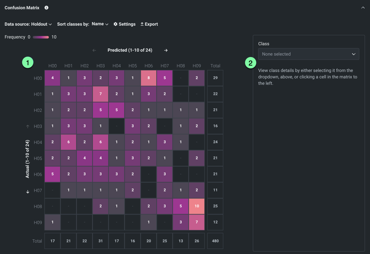The image size is (370, 254).
Task: Click green callout marker number 2
Action: 251,63
